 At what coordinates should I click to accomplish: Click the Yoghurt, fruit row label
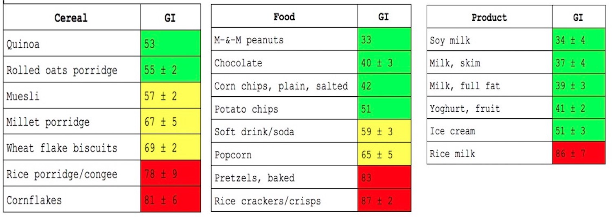click(x=465, y=108)
